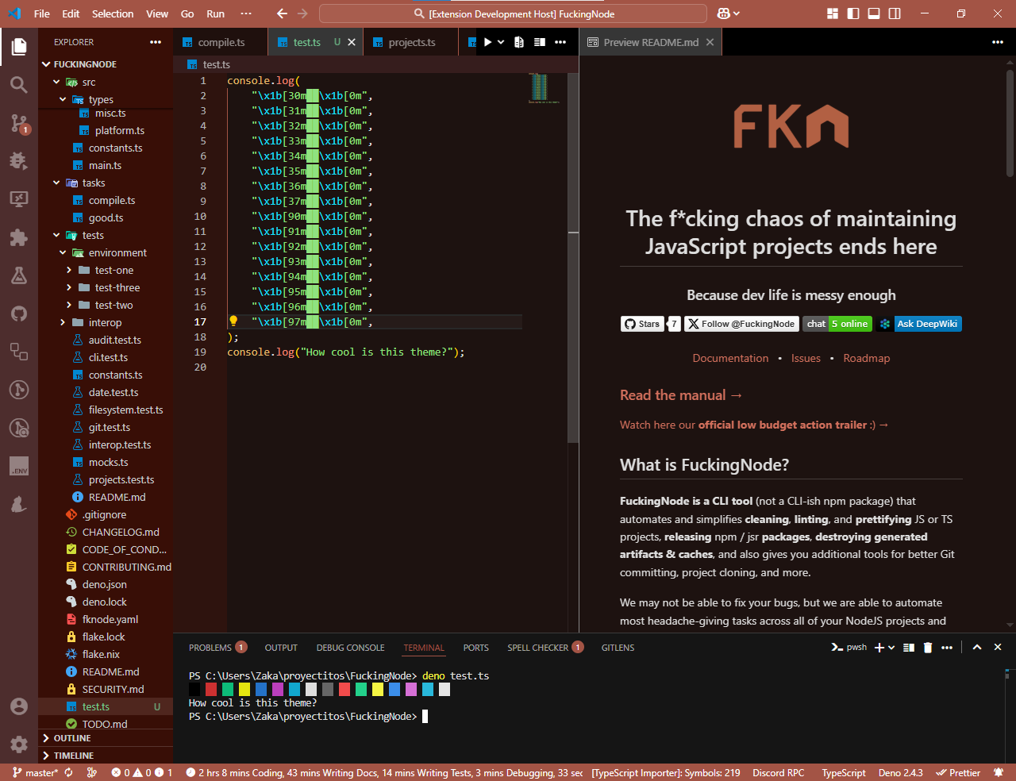Image resolution: width=1016 pixels, height=781 pixels.
Task: Follow the 'Read the manual' link
Action: (681, 395)
